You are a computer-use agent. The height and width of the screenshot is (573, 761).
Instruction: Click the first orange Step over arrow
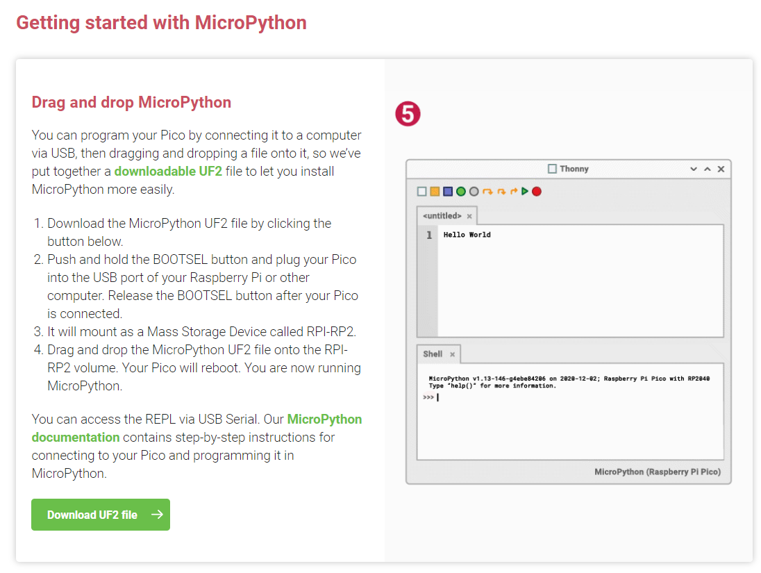487,191
